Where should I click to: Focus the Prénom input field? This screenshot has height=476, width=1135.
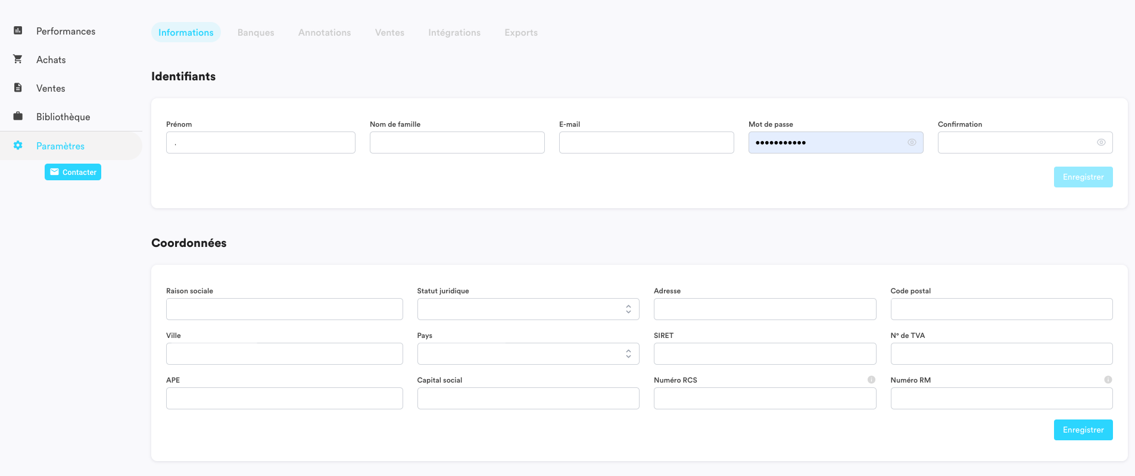pyautogui.click(x=261, y=142)
